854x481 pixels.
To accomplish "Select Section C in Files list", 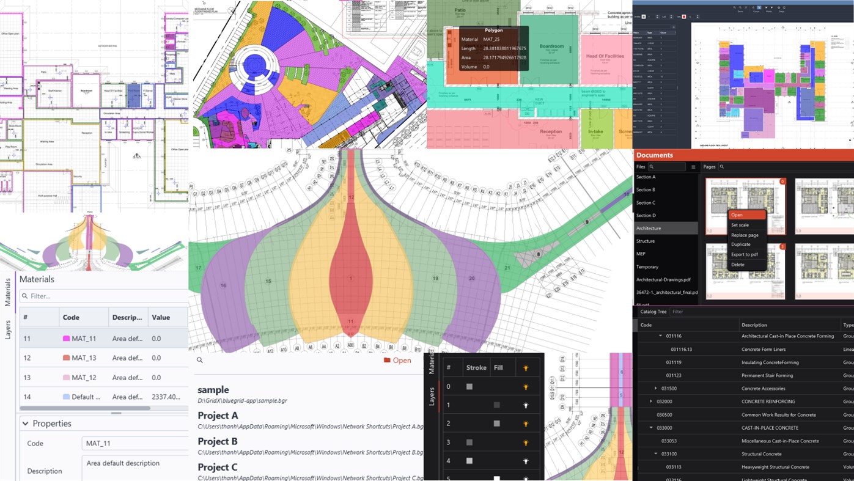I will click(x=666, y=202).
